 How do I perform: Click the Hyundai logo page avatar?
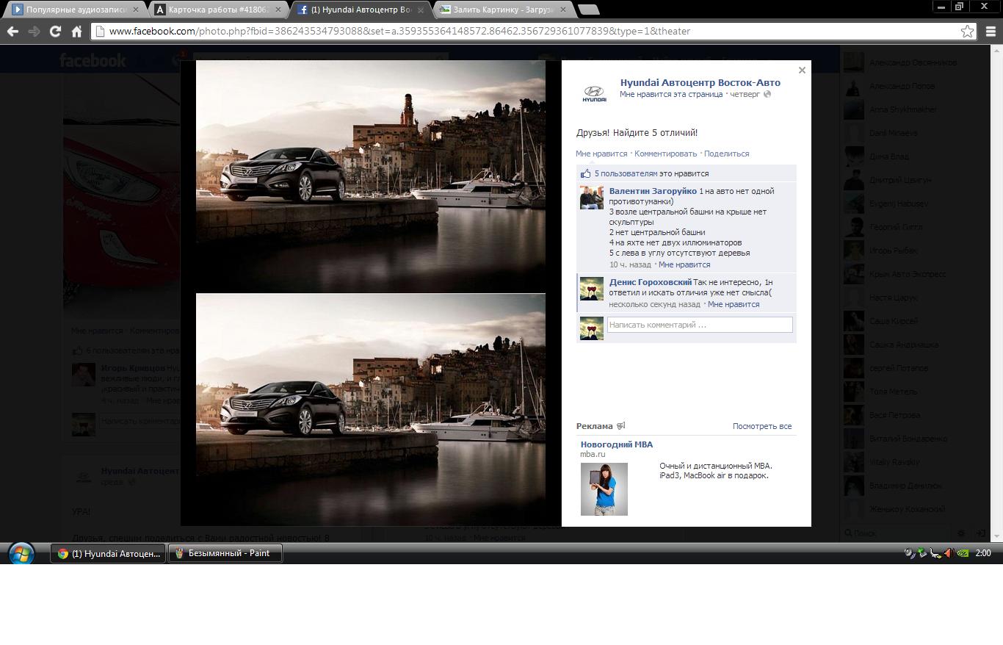[594, 94]
